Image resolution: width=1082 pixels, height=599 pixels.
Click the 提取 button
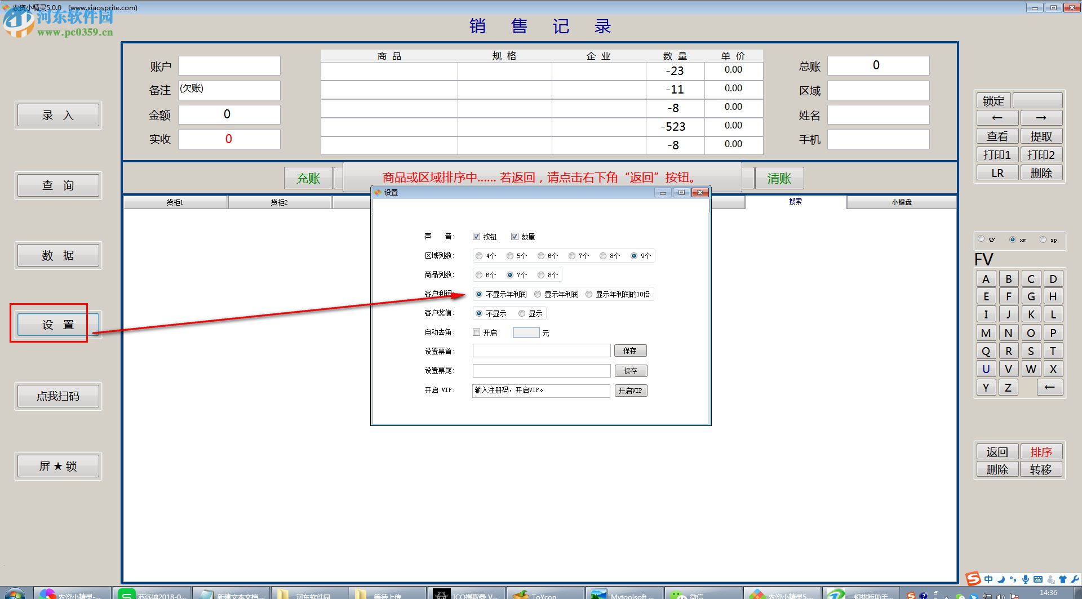pyautogui.click(x=1041, y=136)
